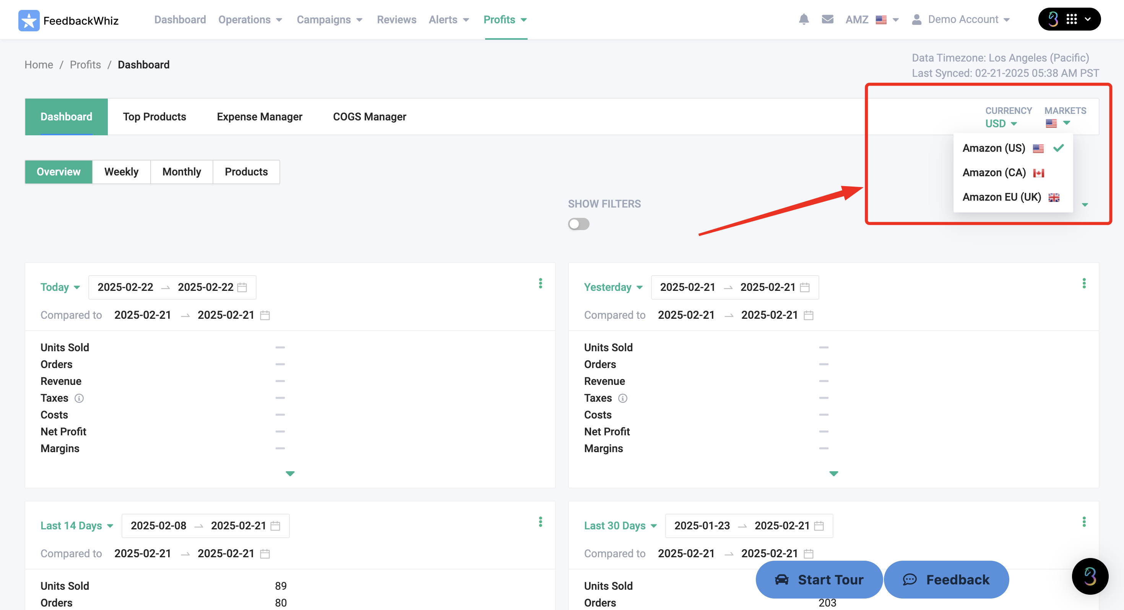Open the Today period dropdown
The width and height of the screenshot is (1124, 610).
coord(60,287)
